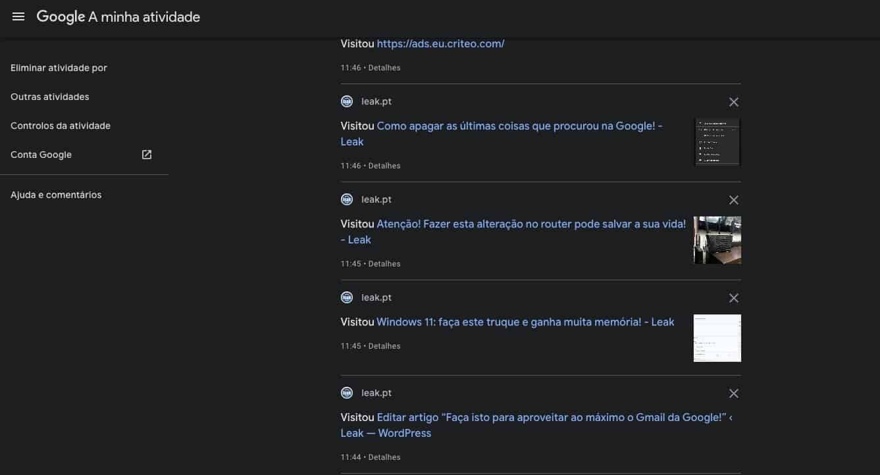
Task: Open 'Windows 11: faça este truque' link
Action: (525, 322)
